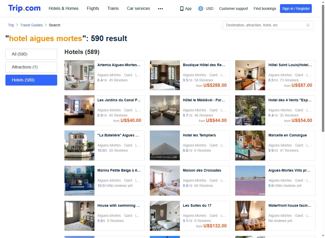Click Les Suites du 17 title

pyautogui.click(x=197, y=206)
